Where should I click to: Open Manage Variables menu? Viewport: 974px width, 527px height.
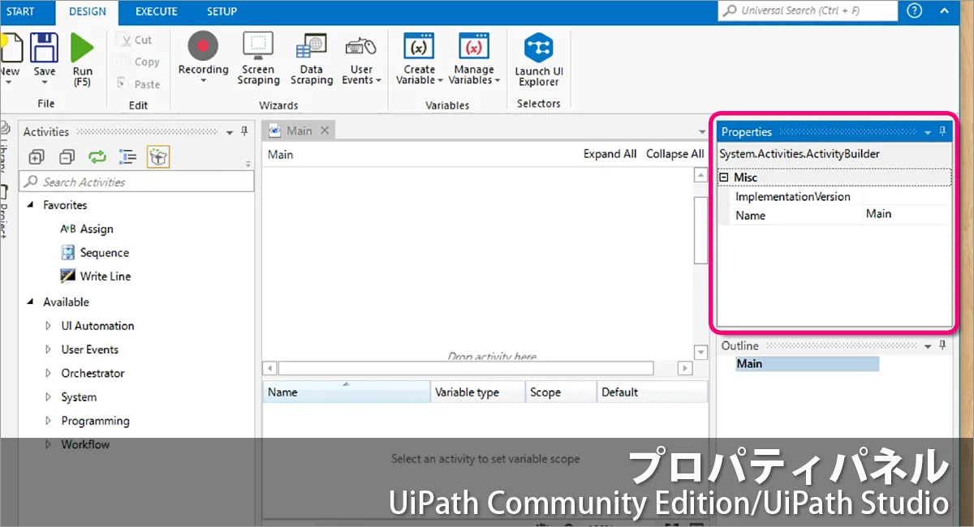pyautogui.click(x=474, y=58)
